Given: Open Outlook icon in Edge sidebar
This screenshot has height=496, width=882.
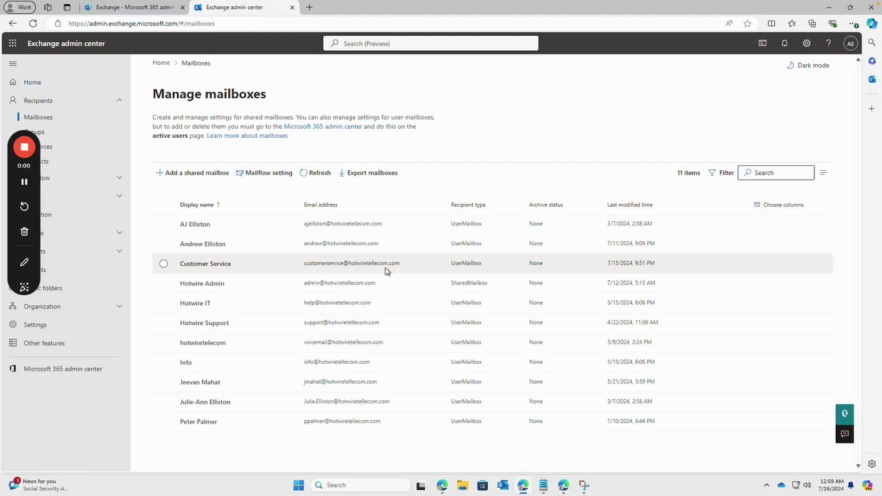Looking at the screenshot, I should 872,79.
